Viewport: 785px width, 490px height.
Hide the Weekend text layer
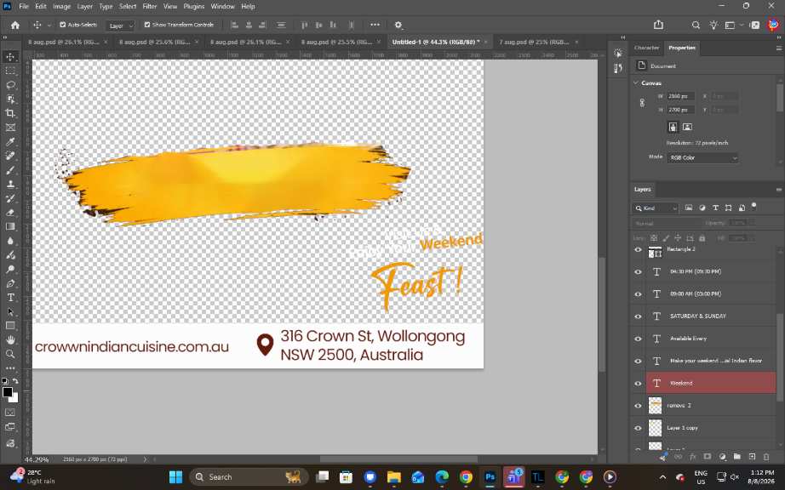coord(638,384)
